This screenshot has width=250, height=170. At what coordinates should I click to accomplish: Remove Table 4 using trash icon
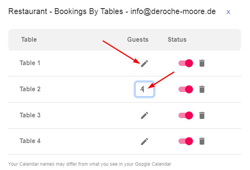202,141
